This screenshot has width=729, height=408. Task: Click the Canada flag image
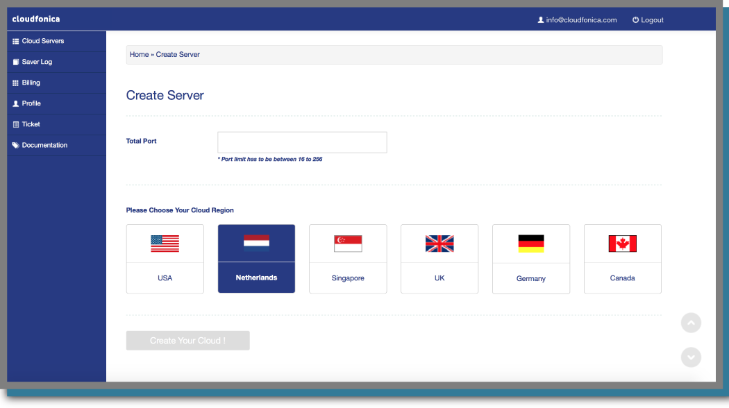pyautogui.click(x=623, y=244)
